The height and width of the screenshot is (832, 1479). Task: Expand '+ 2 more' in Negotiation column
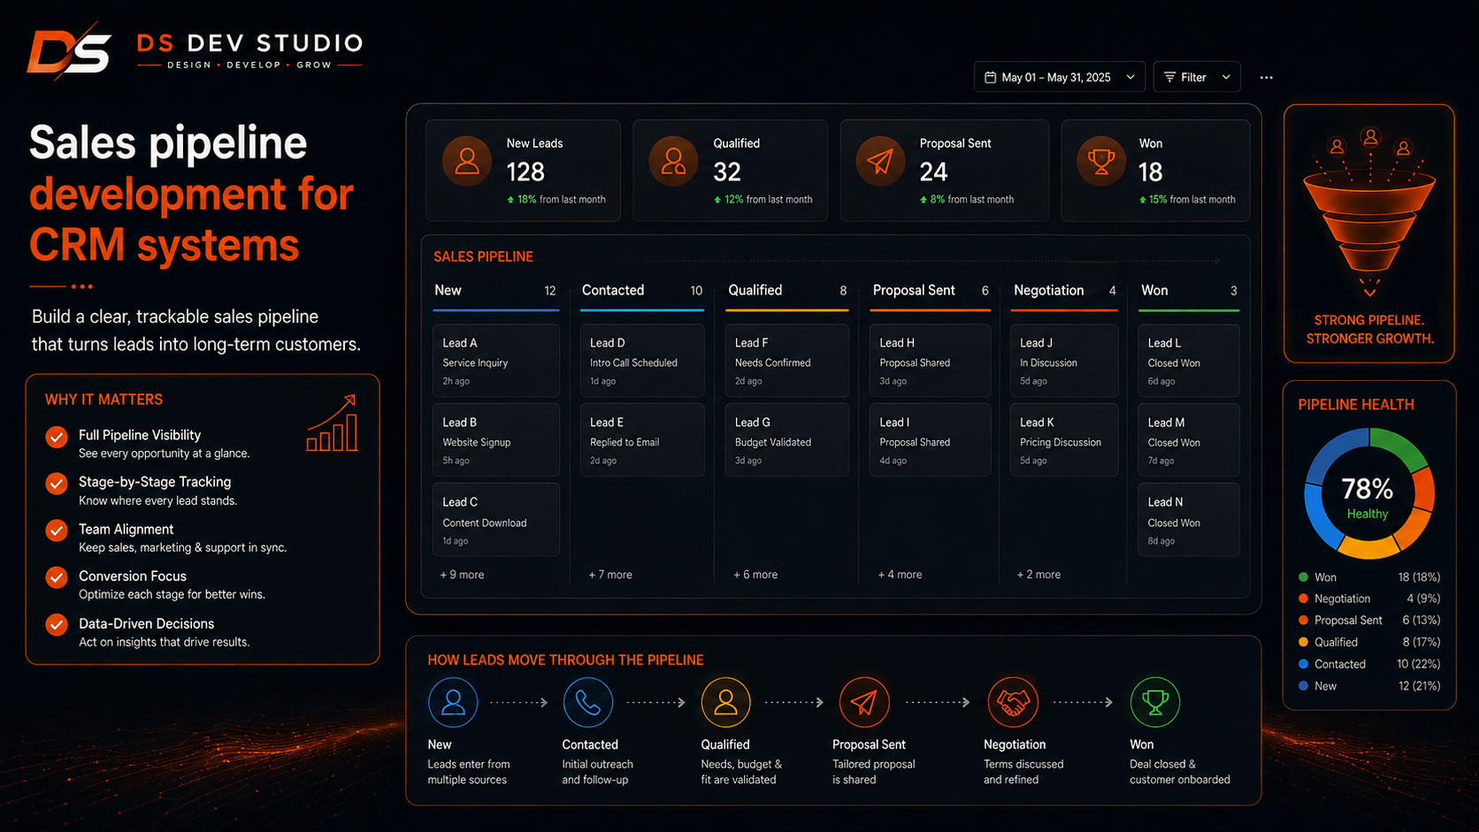(1038, 575)
